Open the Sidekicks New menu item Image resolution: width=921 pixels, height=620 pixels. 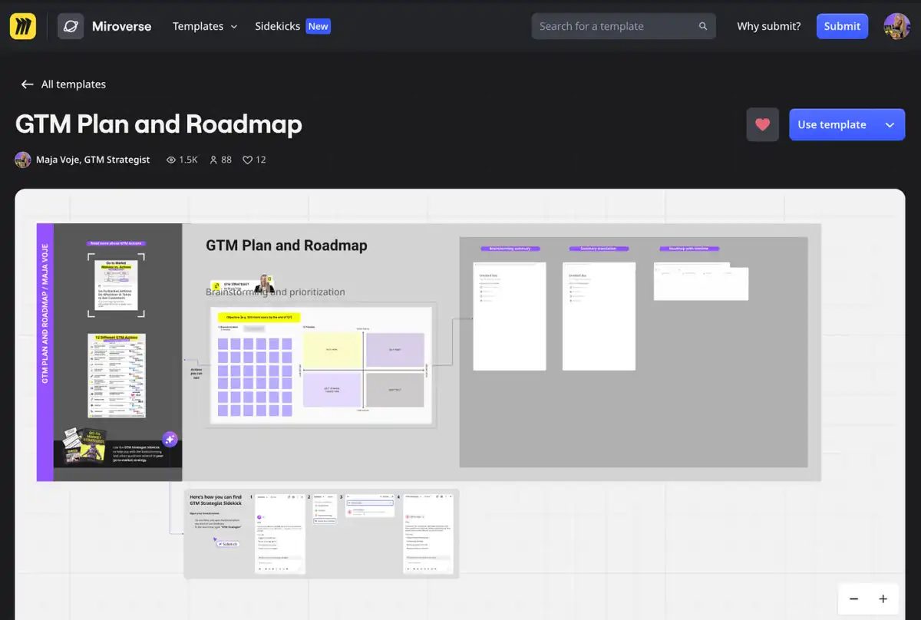[x=292, y=26]
